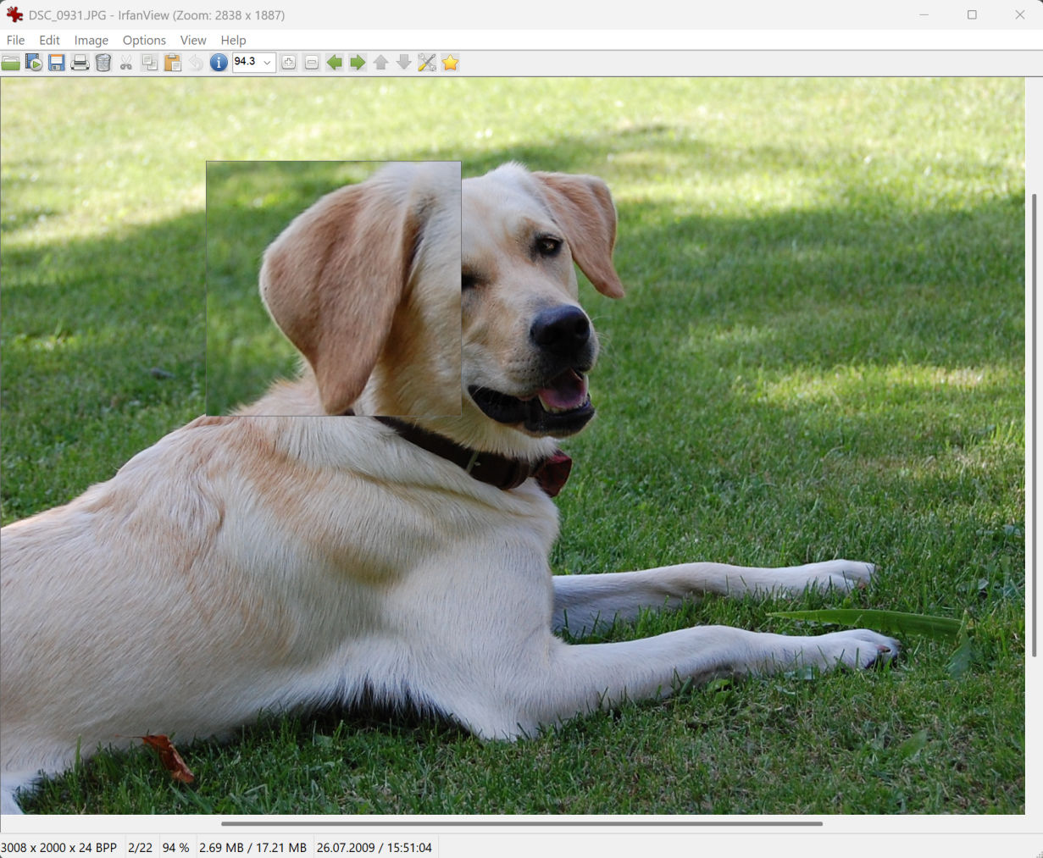1043x858 pixels.
Task: Paste from clipboard using clipboard icon
Action: [173, 63]
